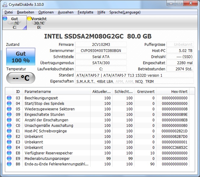200x177 pixels.
Task: Click the Drehzahl field ---- (SSD)
Action: point(180,57)
